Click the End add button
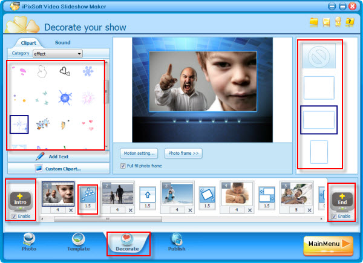The height and width of the screenshot is (263, 363). (342, 200)
